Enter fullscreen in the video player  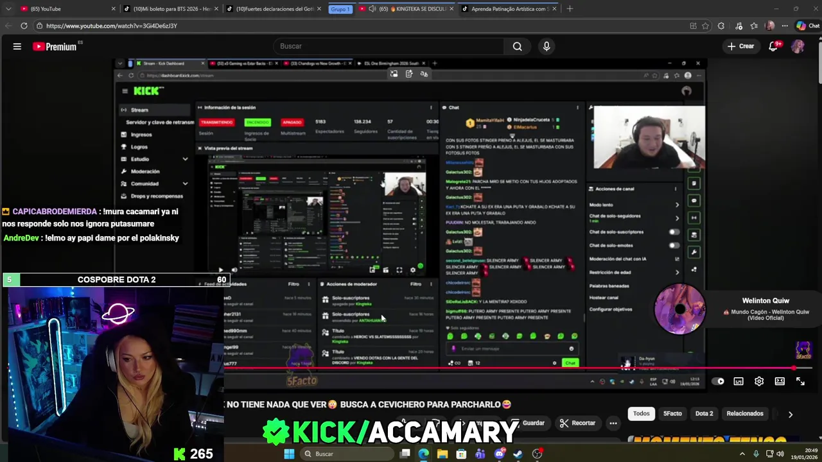tap(800, 381)
